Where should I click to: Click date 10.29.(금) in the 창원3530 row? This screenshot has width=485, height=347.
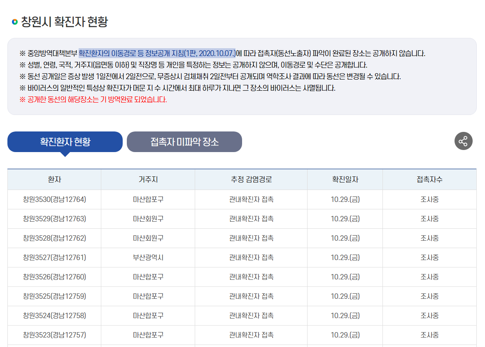tap(345, 199)
